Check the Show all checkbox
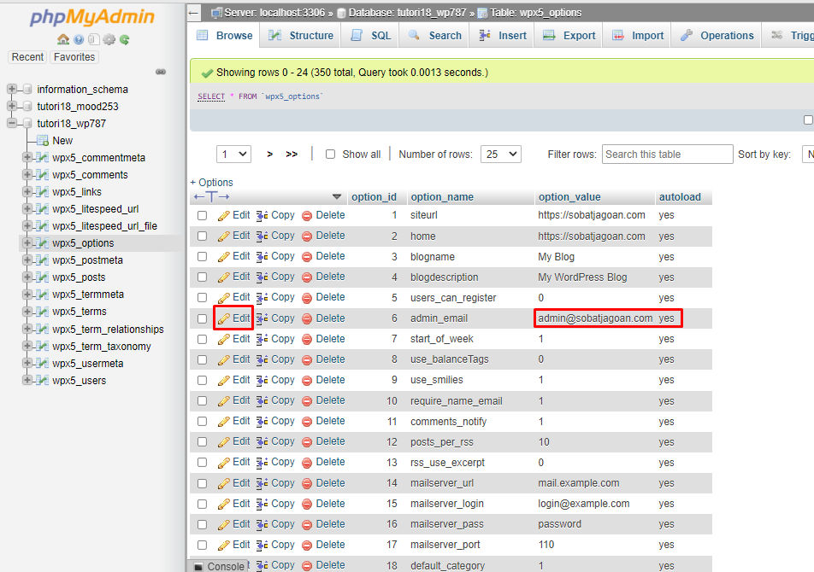 [330, 155]
